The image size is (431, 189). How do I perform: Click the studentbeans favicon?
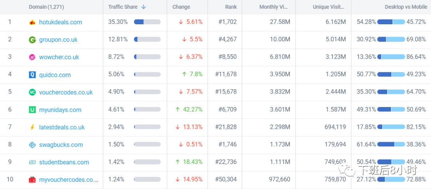[x=32, y=162]
